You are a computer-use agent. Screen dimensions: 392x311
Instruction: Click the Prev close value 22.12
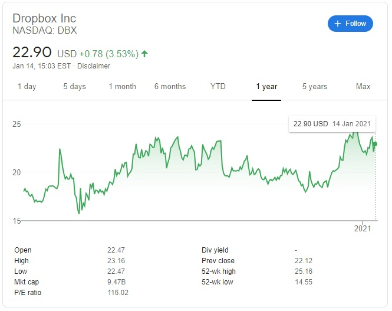pyautogui.click(x=304, y=261)
